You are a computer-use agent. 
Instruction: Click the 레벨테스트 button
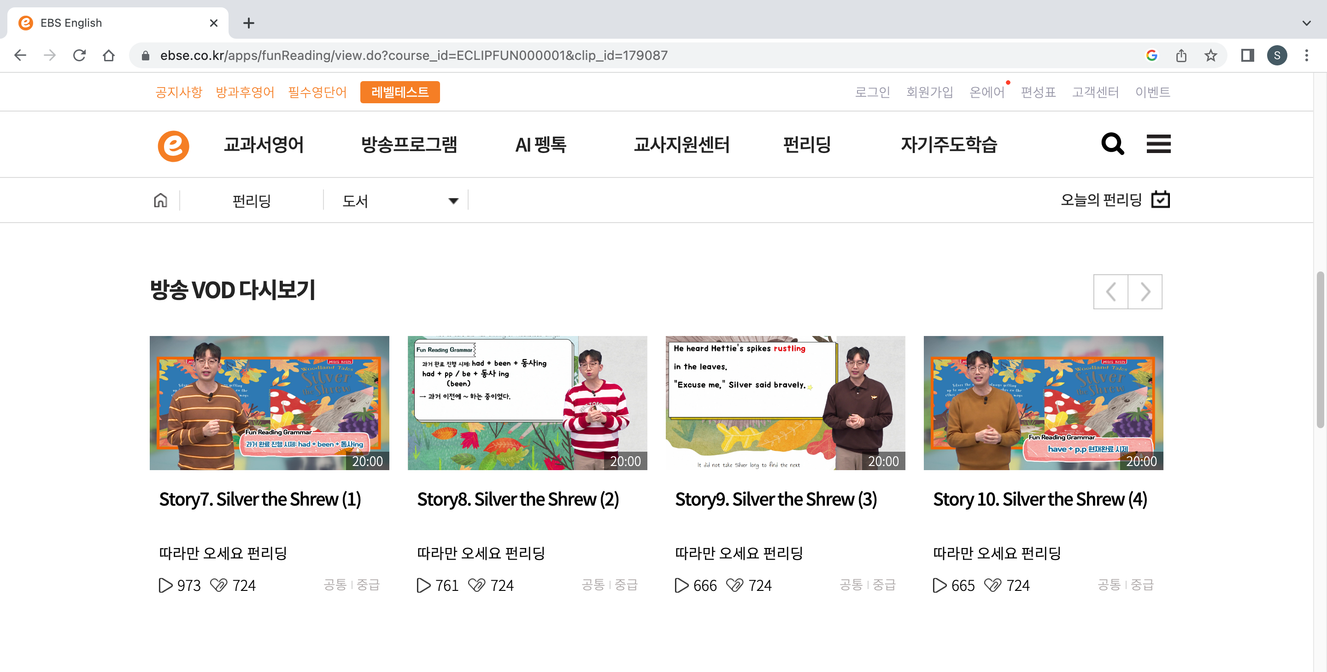coord(399,92)
